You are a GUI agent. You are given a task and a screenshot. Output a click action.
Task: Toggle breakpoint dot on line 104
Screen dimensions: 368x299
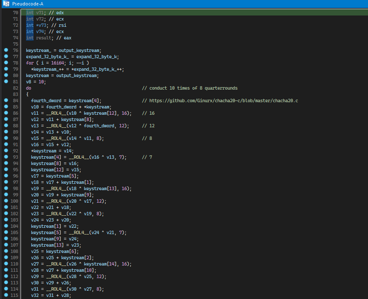[x=6, y=226]
